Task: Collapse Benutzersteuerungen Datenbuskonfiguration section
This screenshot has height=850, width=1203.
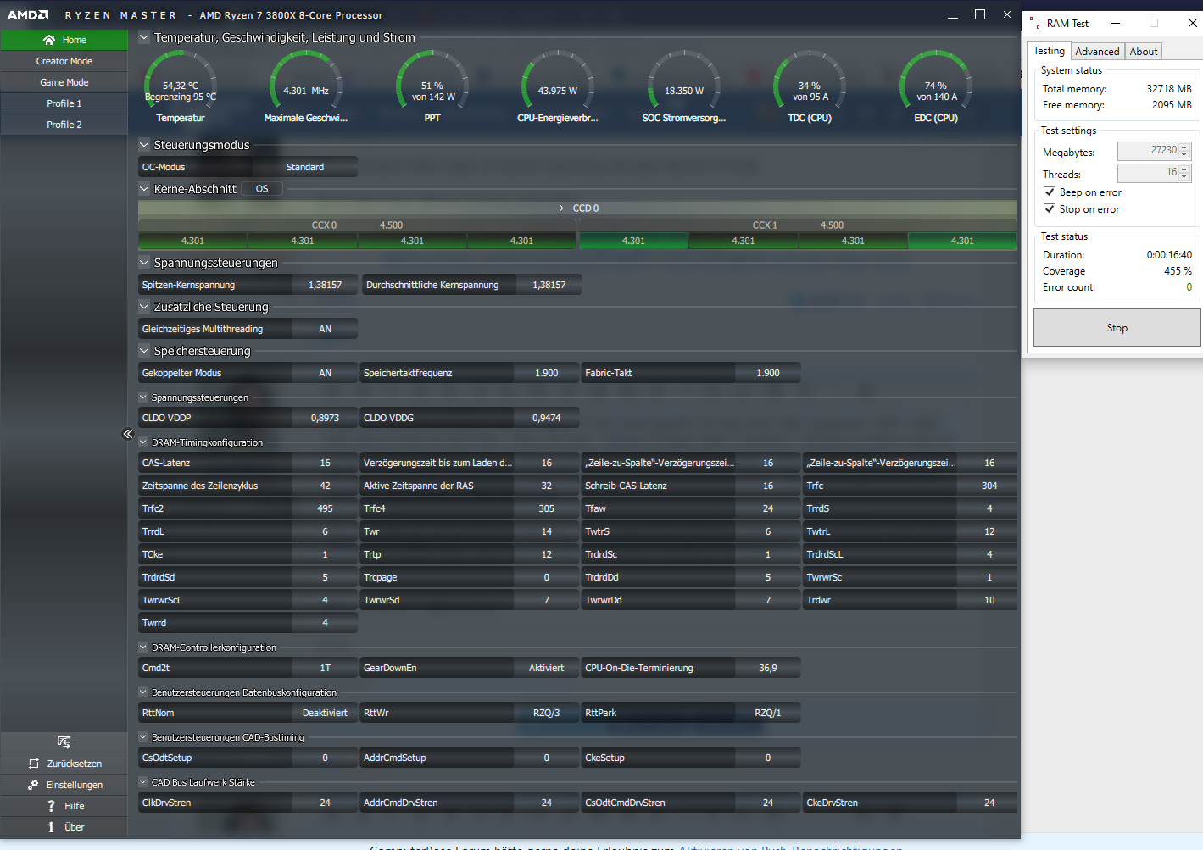Action: (143, 692)
